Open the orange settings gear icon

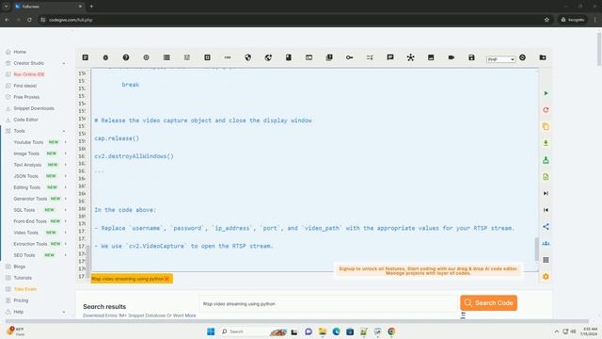pos(546,276)
